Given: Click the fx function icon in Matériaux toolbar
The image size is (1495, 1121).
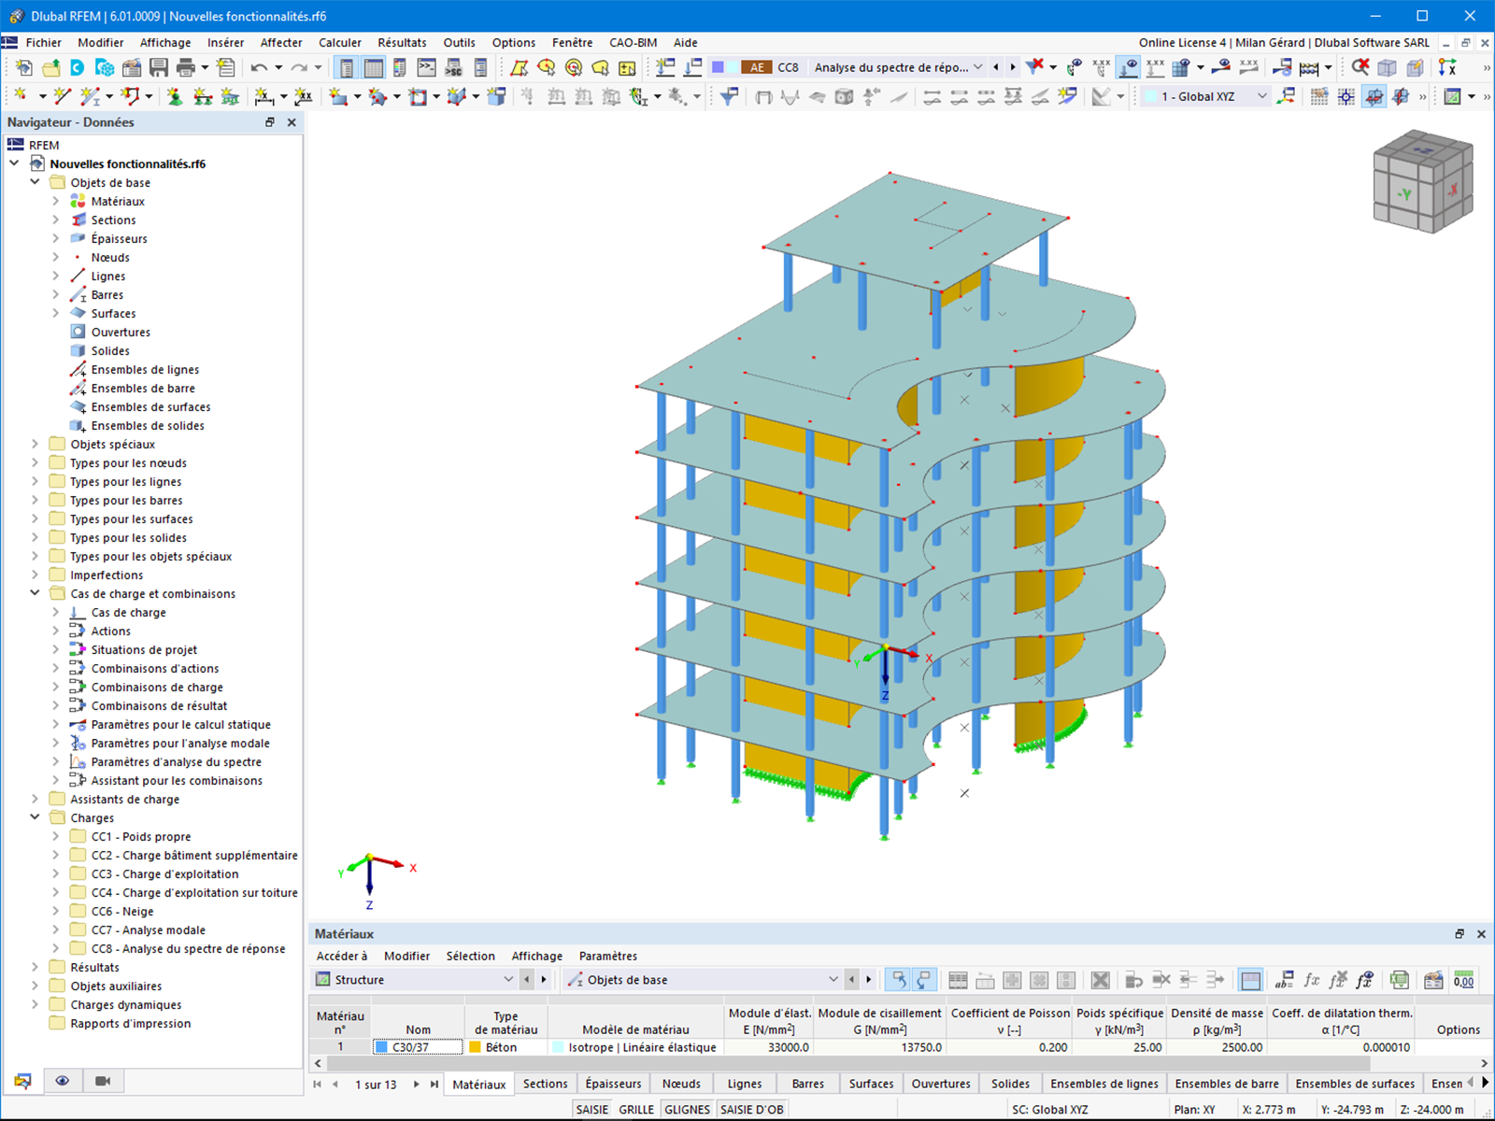Looking at the screenshot, I should pos(1312,980).
